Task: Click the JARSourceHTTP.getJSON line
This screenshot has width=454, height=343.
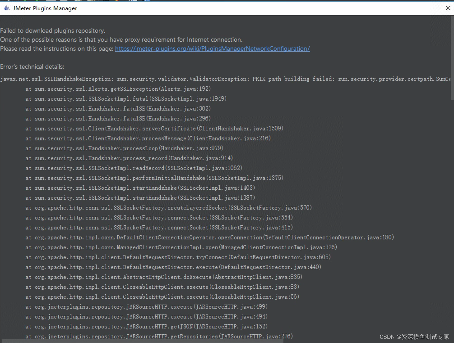Action: pos(147,326)
